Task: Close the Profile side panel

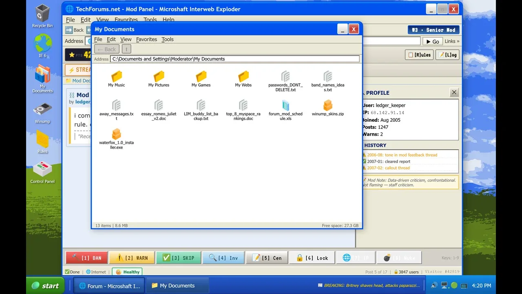Action: pos(454,92)
